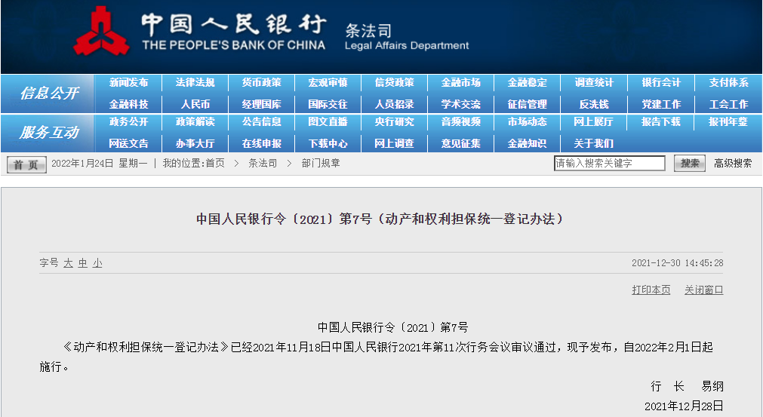Go to 音频视频 section
The height and width of the screenshot is (417, 763).
click(x=461, y=121)
